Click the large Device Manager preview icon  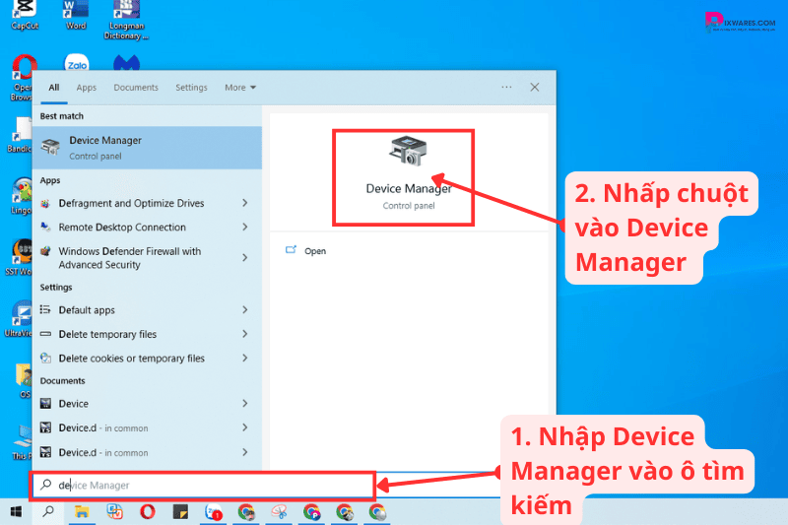point(408,152)
